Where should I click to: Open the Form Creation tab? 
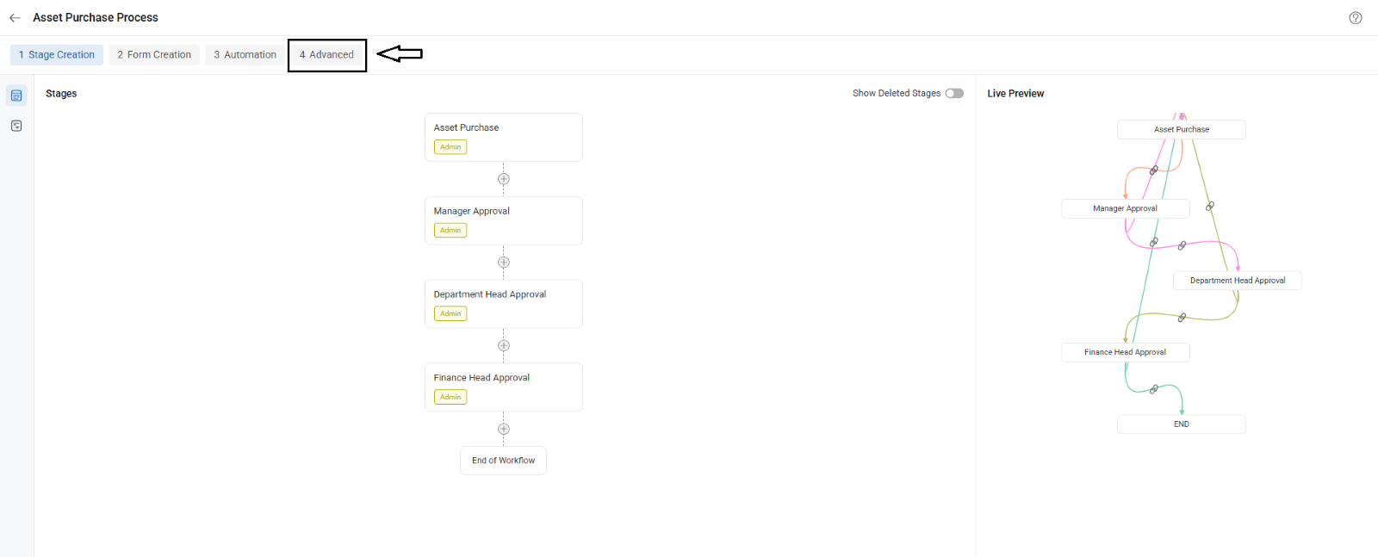click(x=154, y=55)
